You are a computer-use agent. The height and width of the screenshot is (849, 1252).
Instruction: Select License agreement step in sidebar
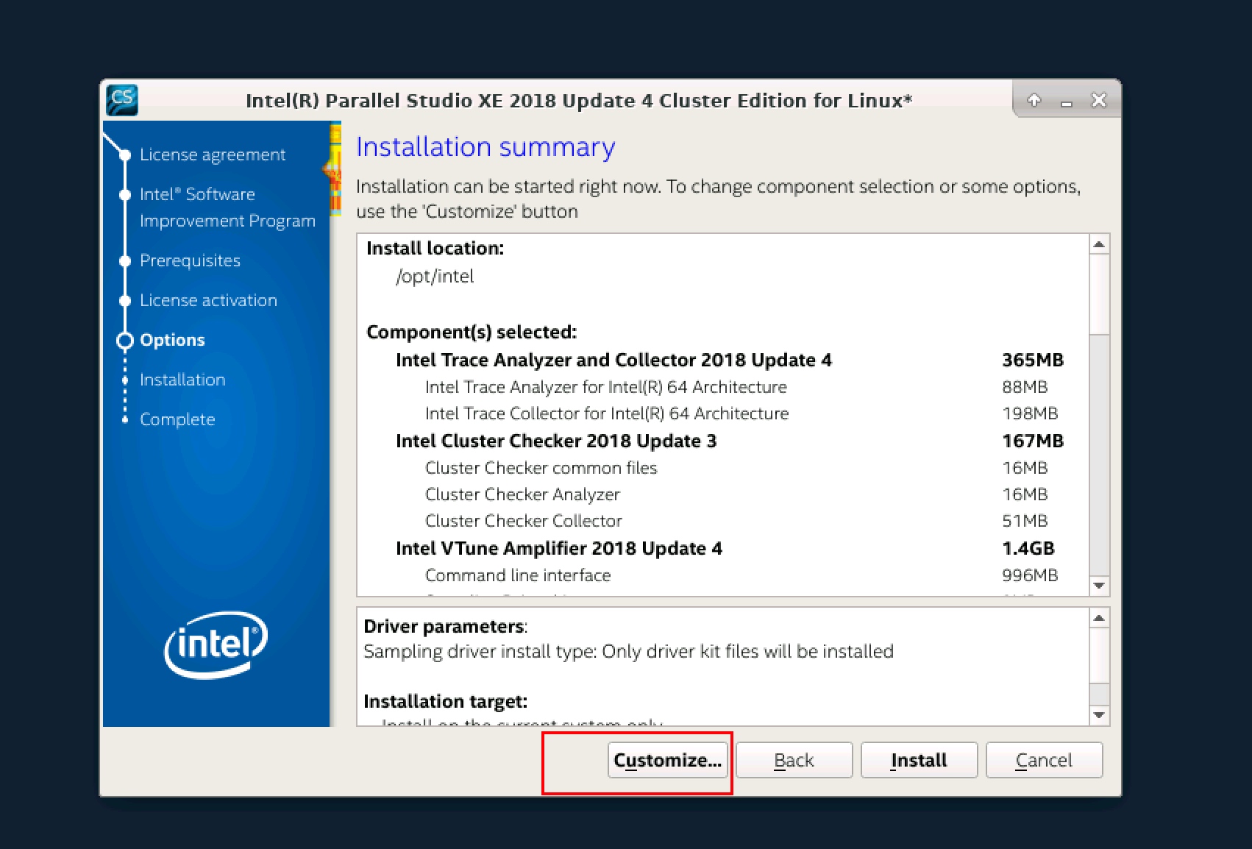click(212, 154)
